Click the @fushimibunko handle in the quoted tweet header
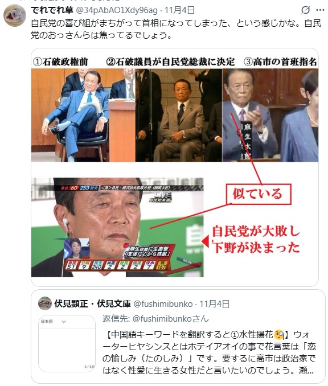328x386 pixels. [163, 304]
